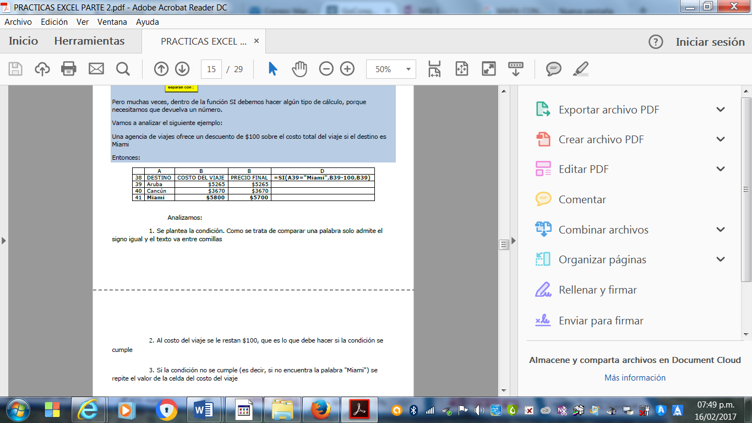Screen dimensions: 752x423
Task: Click Iniciar sesión
Action: (710, 42)
